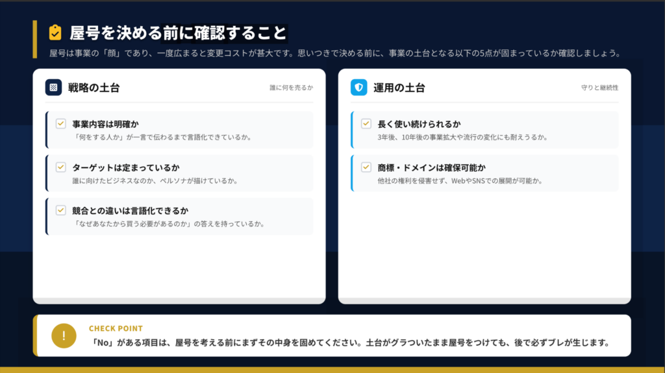Click the 誰に何を売るか label
Screen dimensions: 665x373
coord(291,88)
